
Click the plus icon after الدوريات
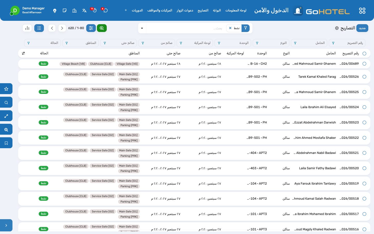[126, 10]
